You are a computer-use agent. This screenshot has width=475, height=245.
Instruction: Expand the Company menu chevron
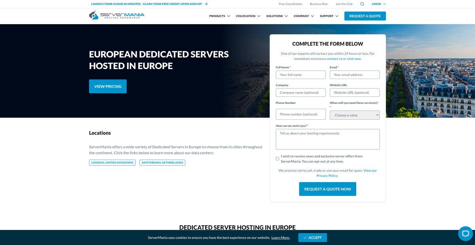pos(312,16)
